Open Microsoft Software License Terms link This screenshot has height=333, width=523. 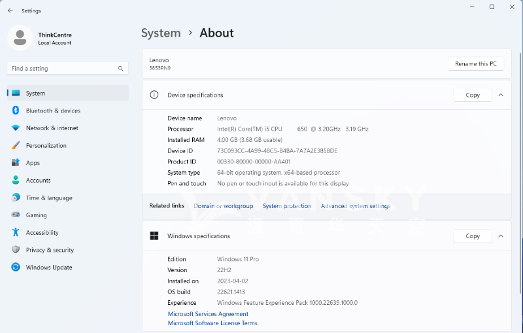point(212,323)
